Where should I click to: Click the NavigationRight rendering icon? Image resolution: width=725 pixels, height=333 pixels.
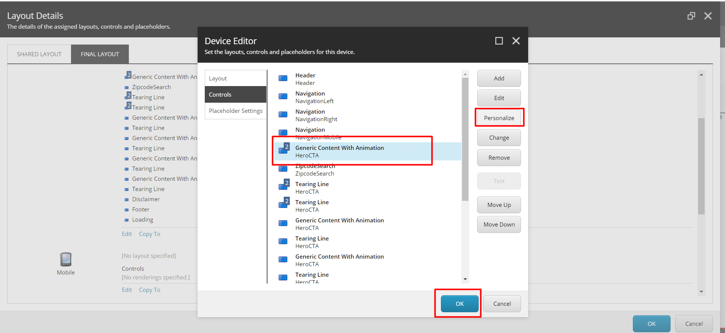(x=283, y=115)
